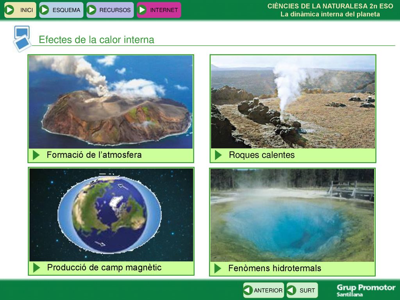The image size is (400, 300).
Task: Go to the previous page with ANTERIOR
Action: tap(264, 290)
